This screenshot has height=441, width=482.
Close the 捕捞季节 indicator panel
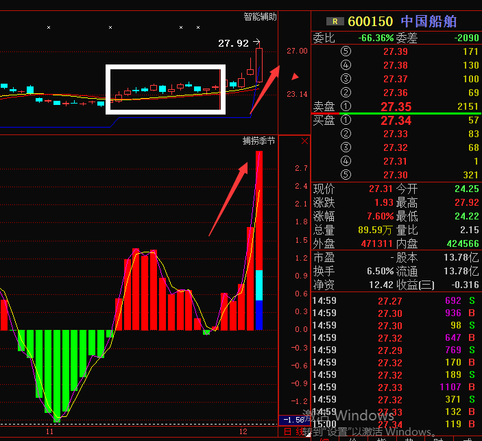(x=304, y=141)
